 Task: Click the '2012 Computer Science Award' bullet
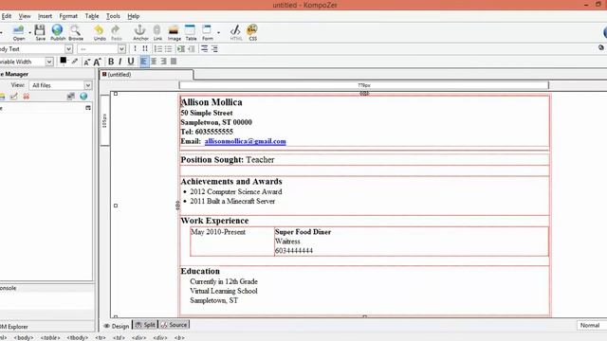[x=236, y=191]
